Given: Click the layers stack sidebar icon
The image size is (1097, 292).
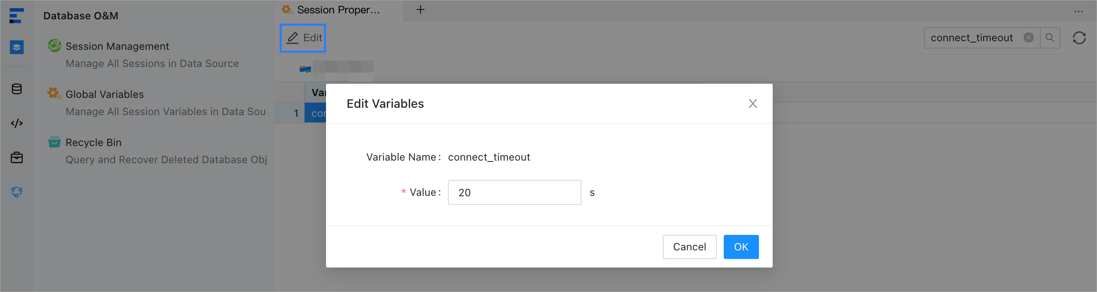Looking at the screenshot, I should (x=17, y=47).
